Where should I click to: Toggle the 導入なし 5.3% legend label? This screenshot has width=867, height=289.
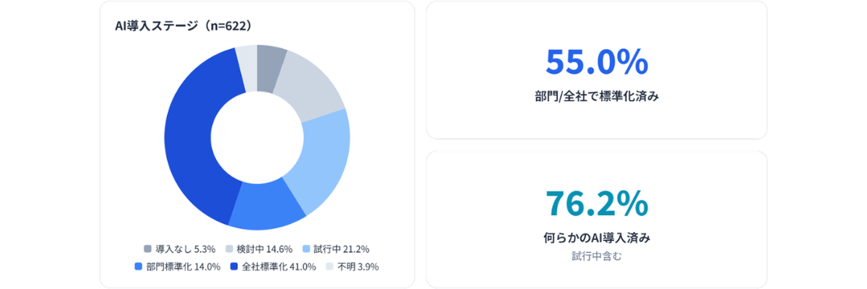point(180,249)
